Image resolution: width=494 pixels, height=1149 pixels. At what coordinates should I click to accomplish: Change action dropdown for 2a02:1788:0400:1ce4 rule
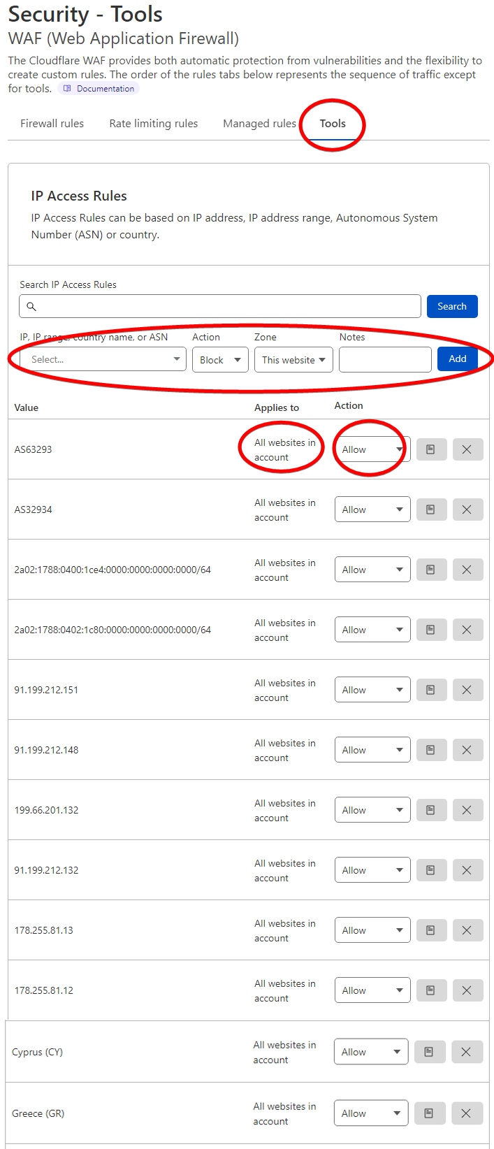point(372,570)
